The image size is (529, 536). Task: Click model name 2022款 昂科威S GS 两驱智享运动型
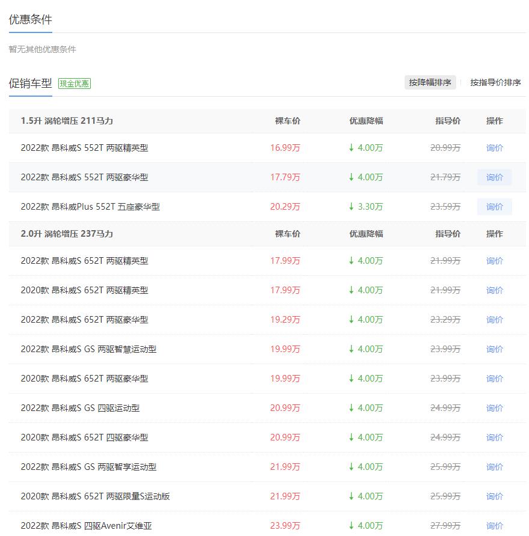pyautogui.click(x=88, y=467)
